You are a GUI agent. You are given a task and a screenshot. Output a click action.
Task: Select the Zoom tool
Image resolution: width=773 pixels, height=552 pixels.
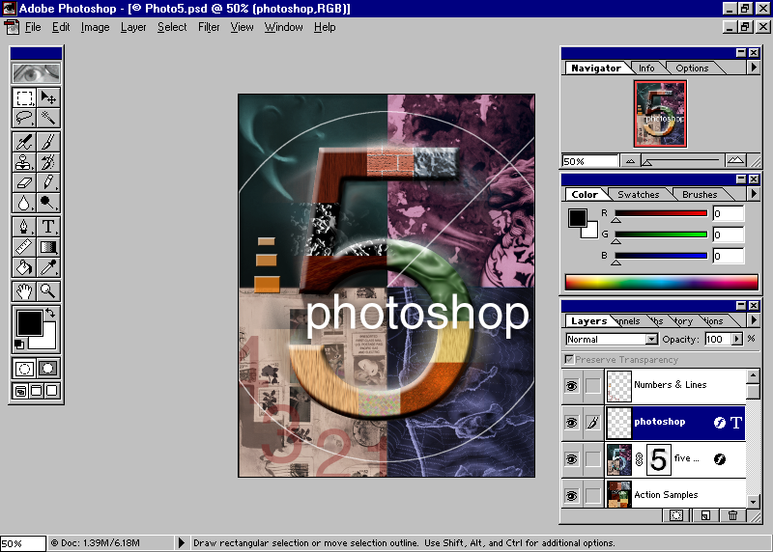pyautogui.click(x=48, y=291)
